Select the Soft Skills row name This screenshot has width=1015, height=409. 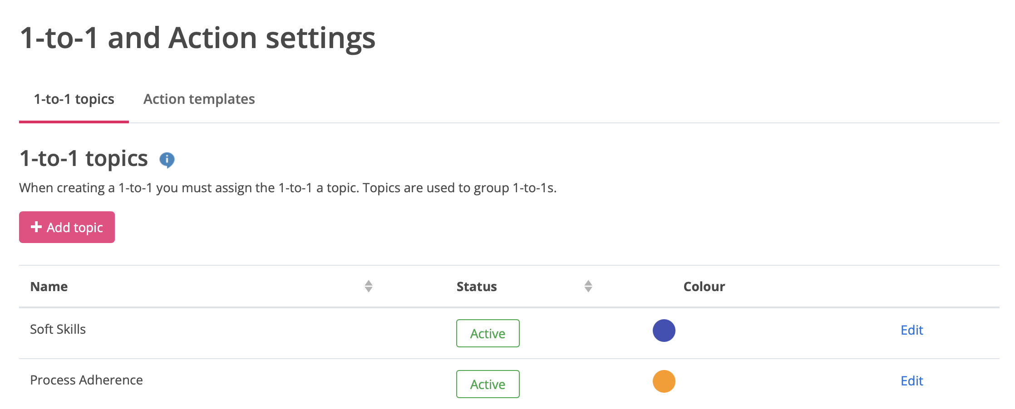pyautogui.click(x=58, y=330)
